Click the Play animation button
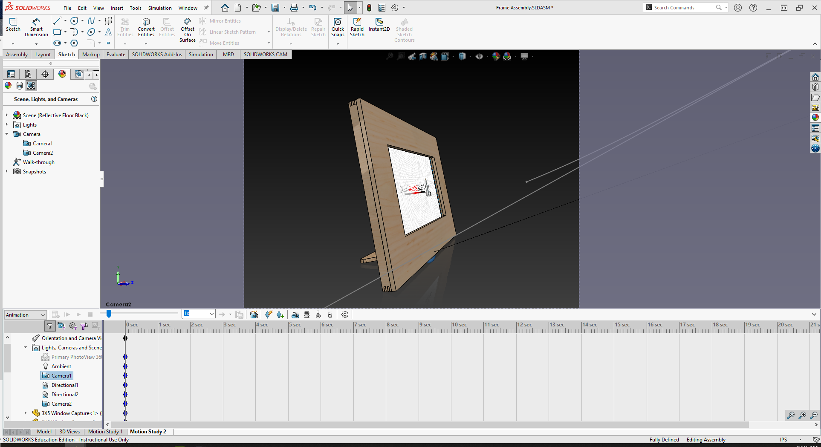This screenshot has height=447, width=821. point(78,314)
